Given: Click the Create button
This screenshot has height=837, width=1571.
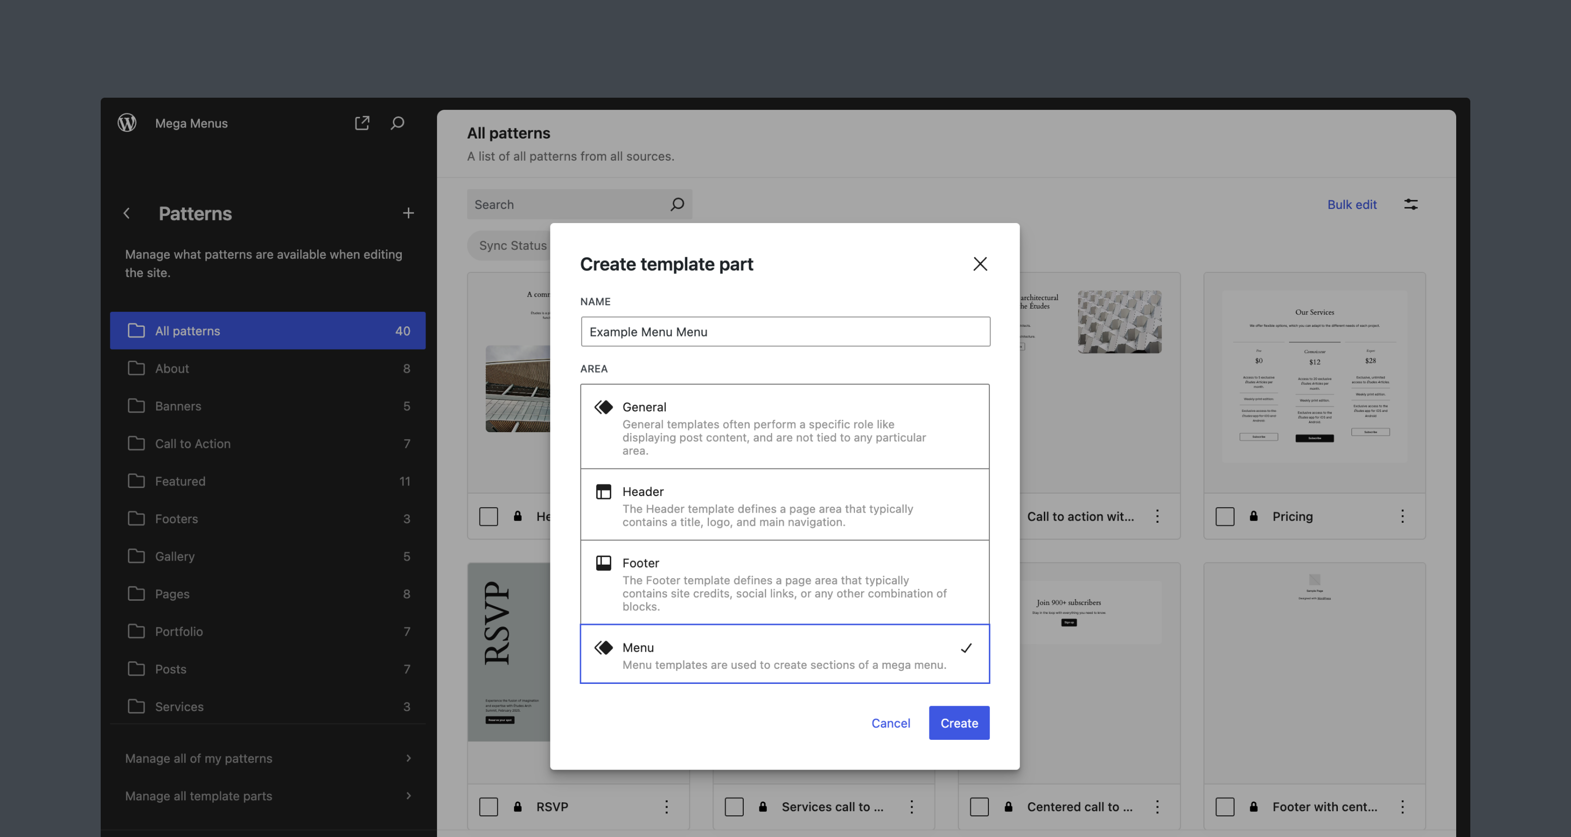Looking at the screenshot, I should pos(959,723).
